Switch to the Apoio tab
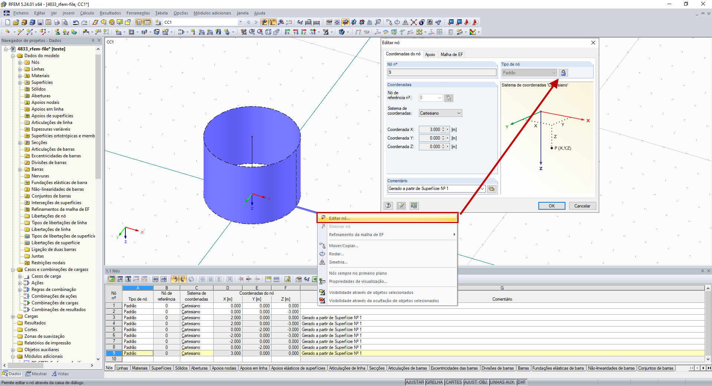The height and width of the screenshot is (386, 712). [430, 55]
